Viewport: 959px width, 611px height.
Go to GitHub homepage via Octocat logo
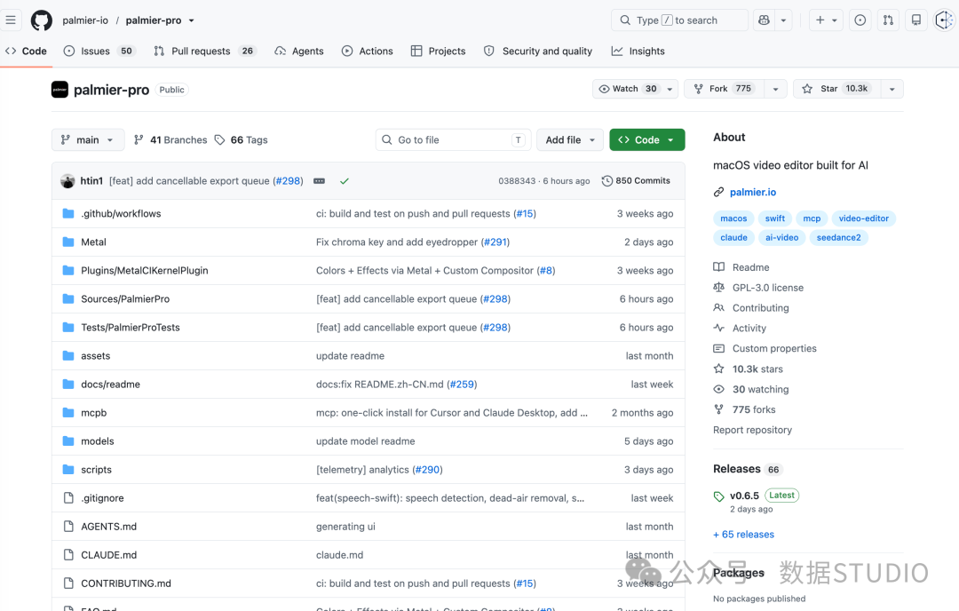click(x=42, y=20)
